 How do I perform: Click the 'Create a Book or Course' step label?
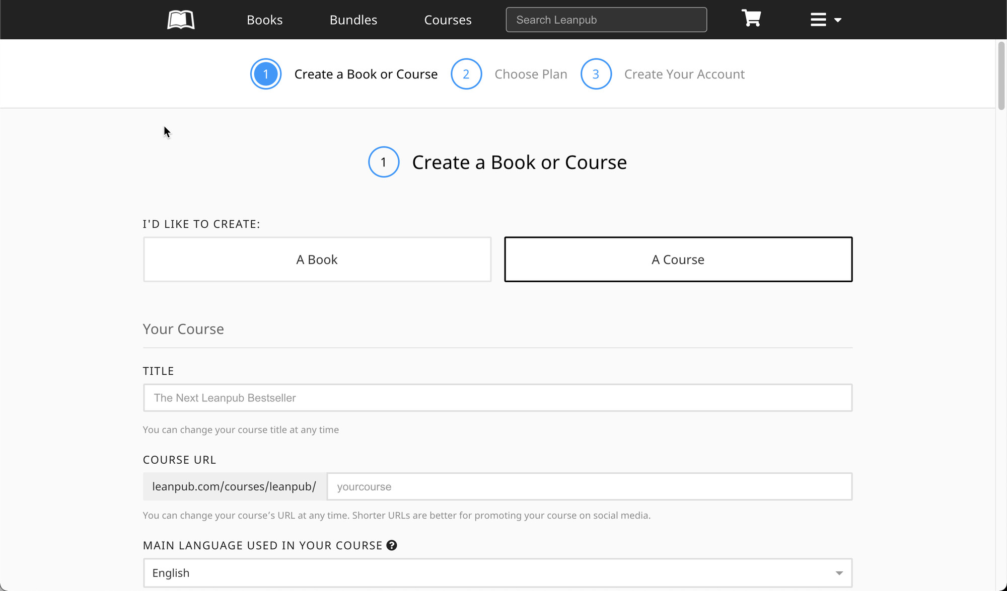point(366,74)
